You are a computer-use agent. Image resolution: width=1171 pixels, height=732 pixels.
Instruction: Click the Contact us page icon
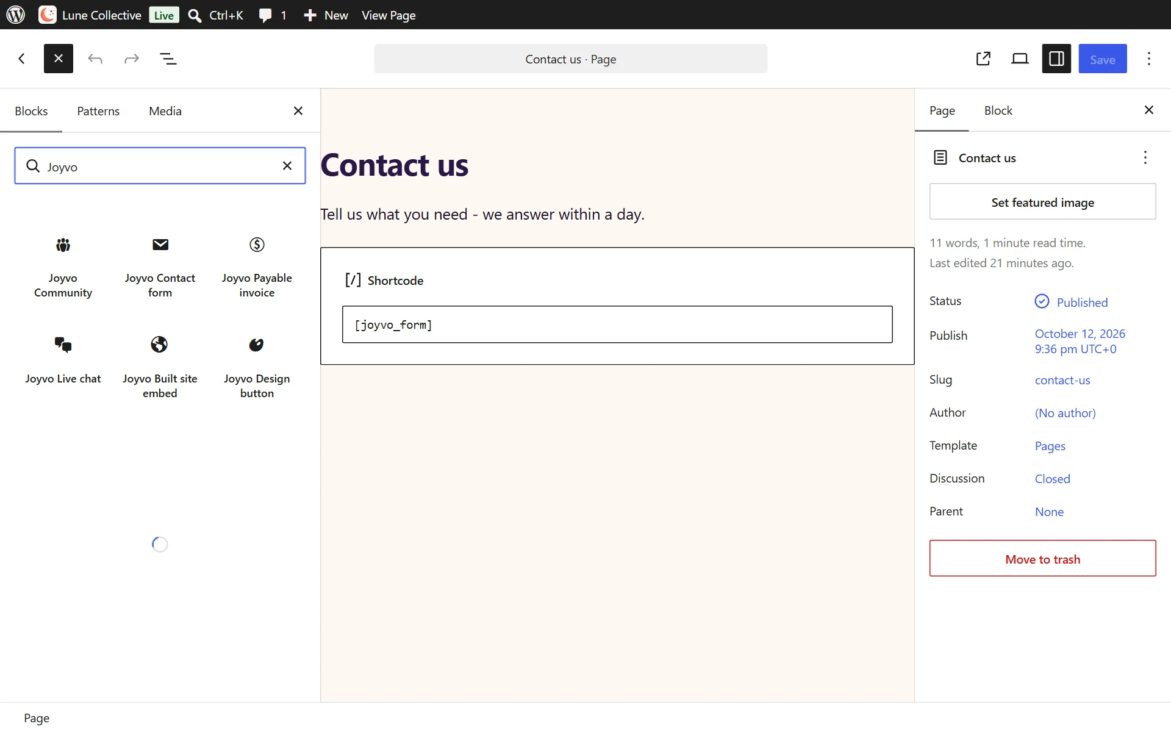pos(940,157)
